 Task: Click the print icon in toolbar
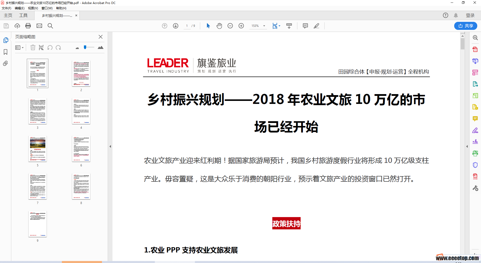28,26
